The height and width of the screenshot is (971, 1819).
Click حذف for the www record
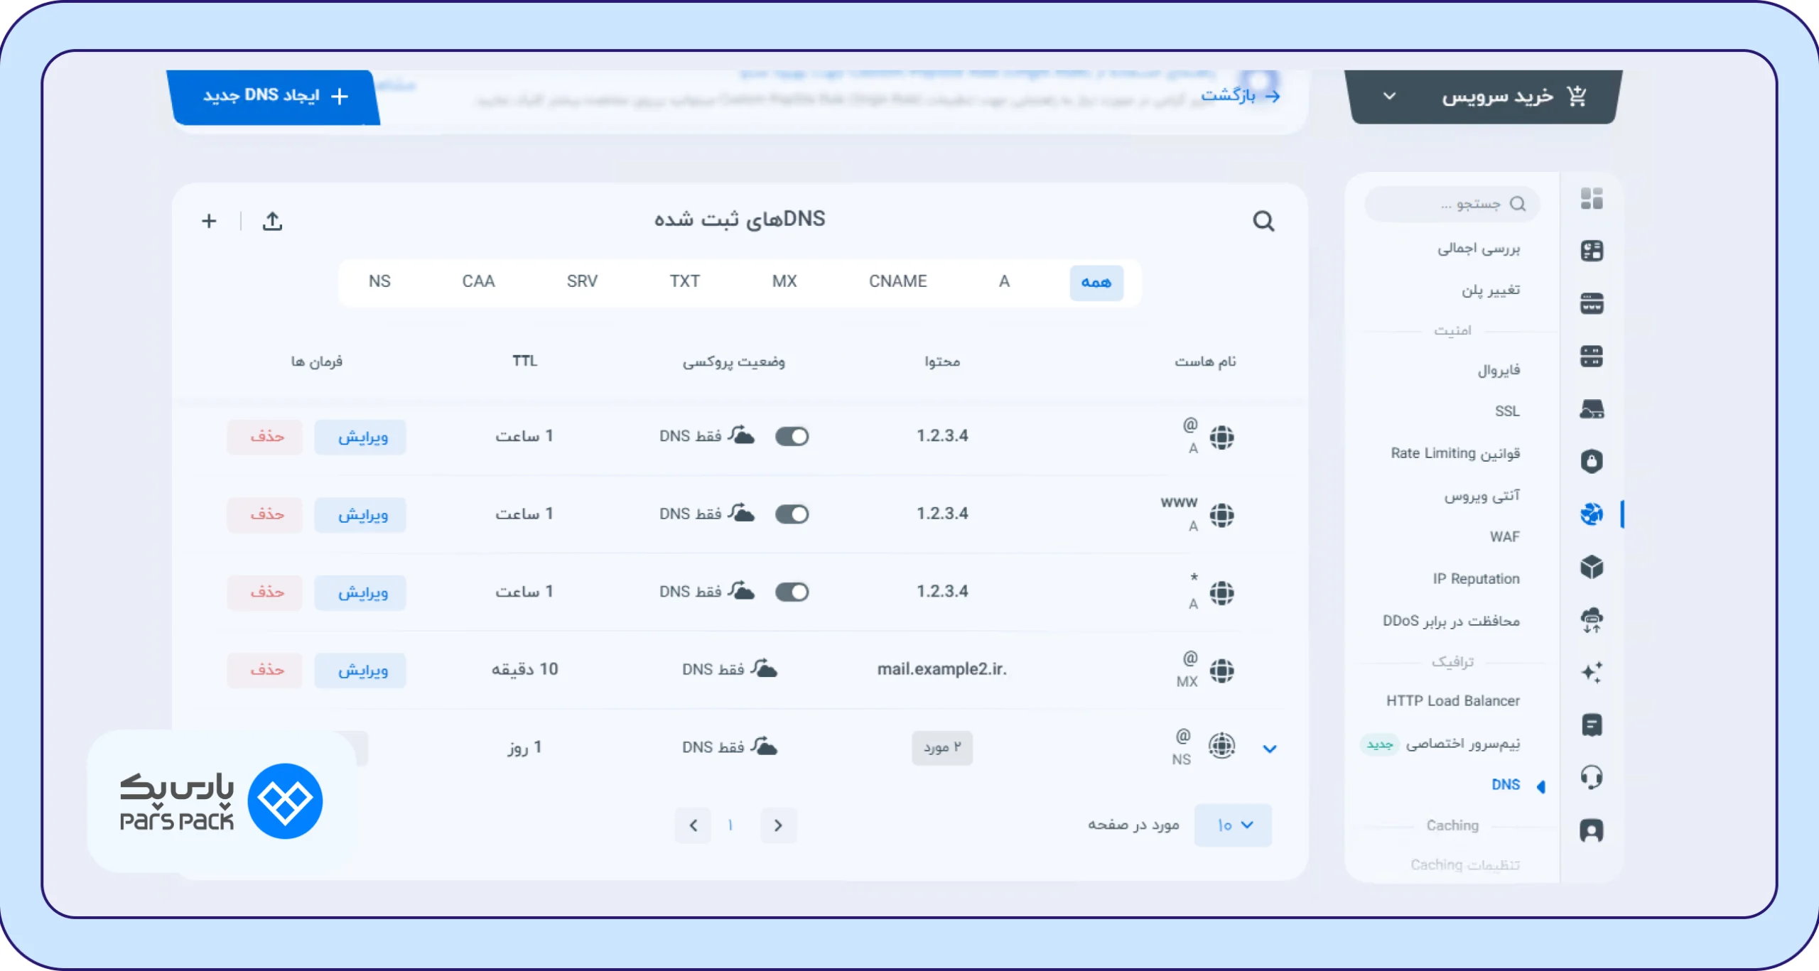tap(265, 515)
